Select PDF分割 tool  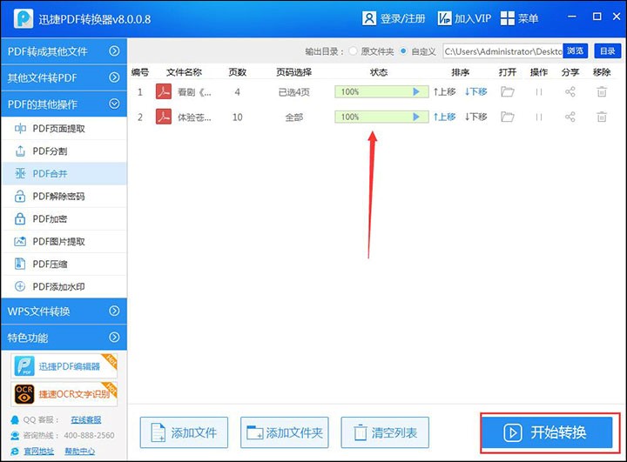tap(64, 151)
